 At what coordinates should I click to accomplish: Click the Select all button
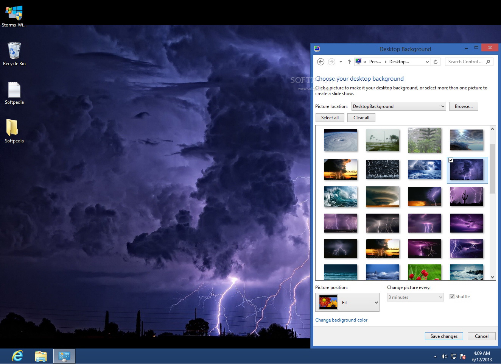pyautogui.click(x=330, y=118)
